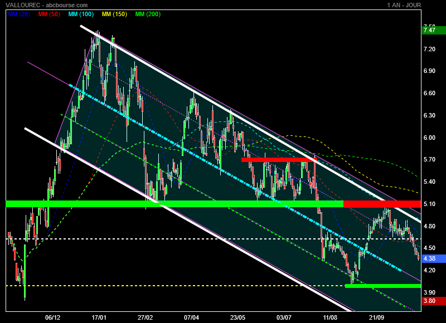Viewport: 446px width, 323px height.
Task: Click the 4.80 price axis label
Action: click(x=429, y=226)
